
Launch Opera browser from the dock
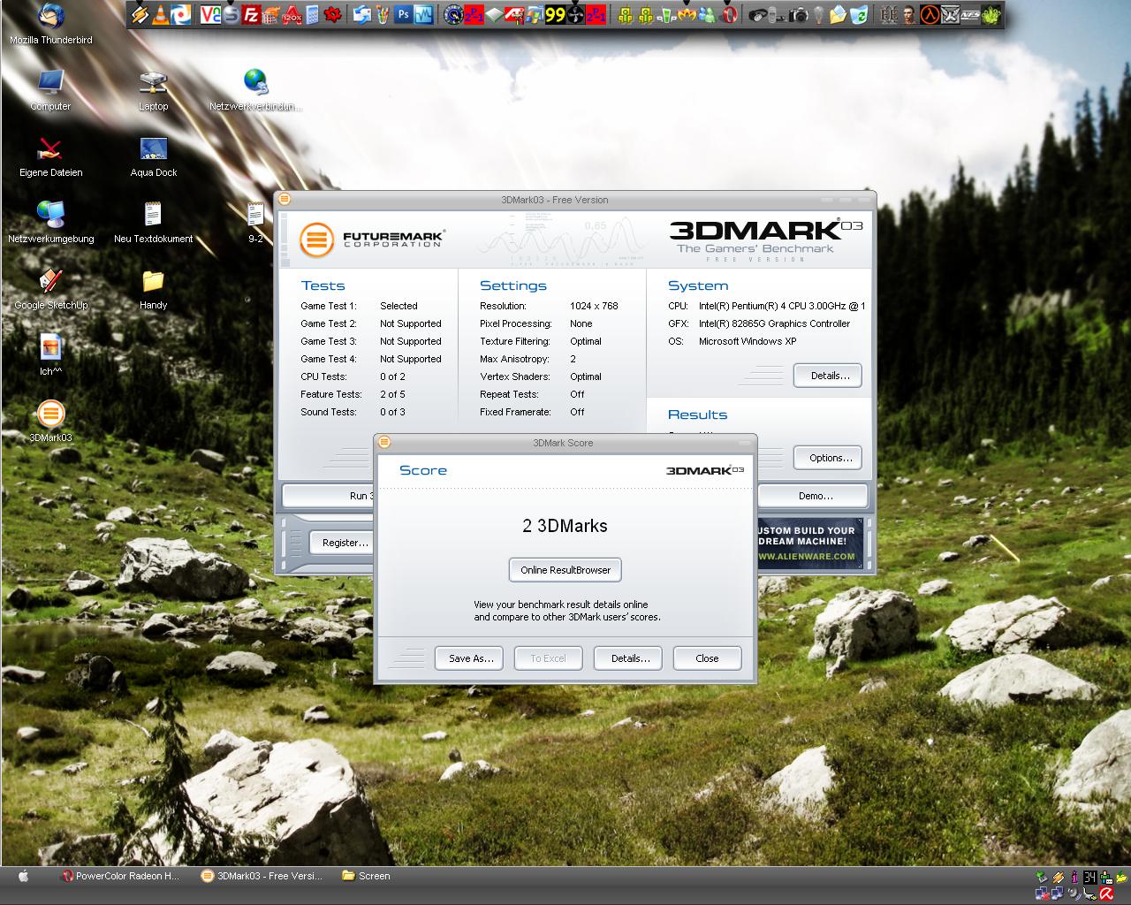[729, 15]
